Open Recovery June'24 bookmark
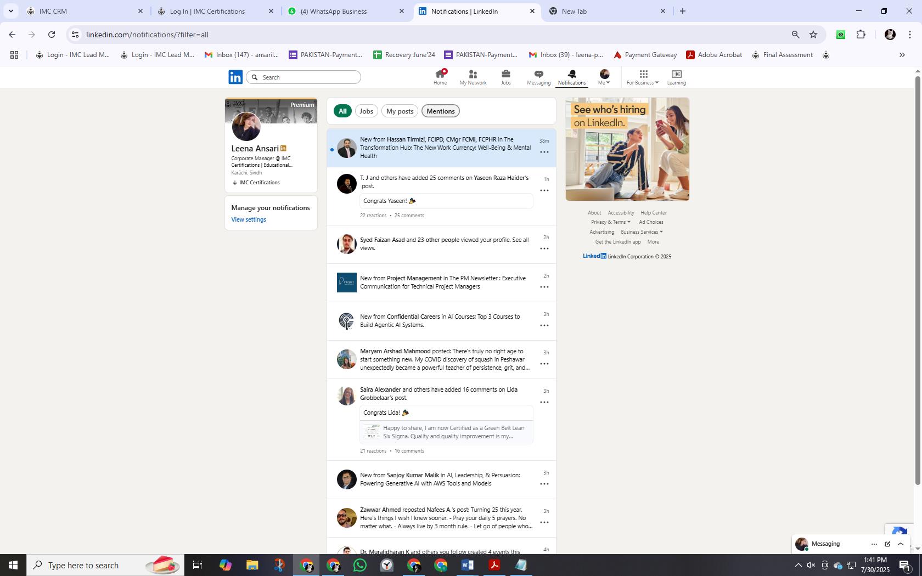 [x=404, y=55]
